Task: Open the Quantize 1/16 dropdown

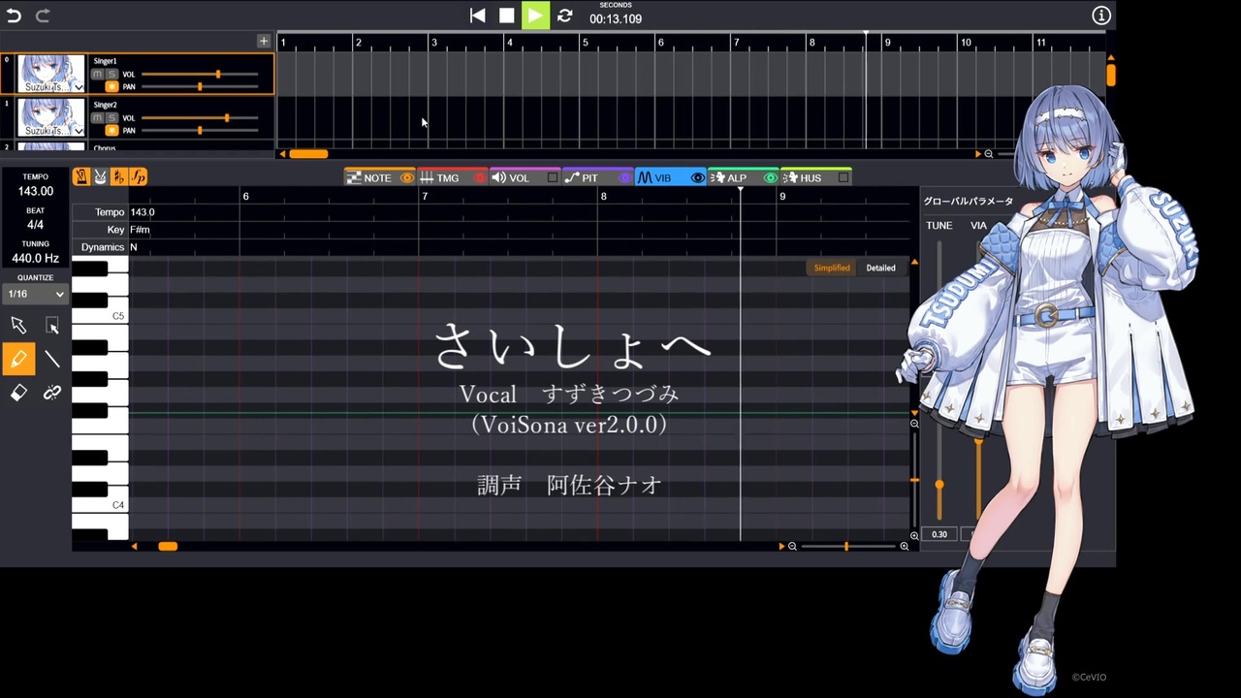Action: tap(36, 294)
